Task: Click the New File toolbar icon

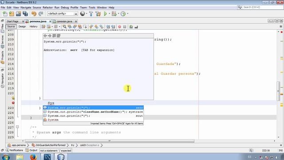Action: (5, 14)
